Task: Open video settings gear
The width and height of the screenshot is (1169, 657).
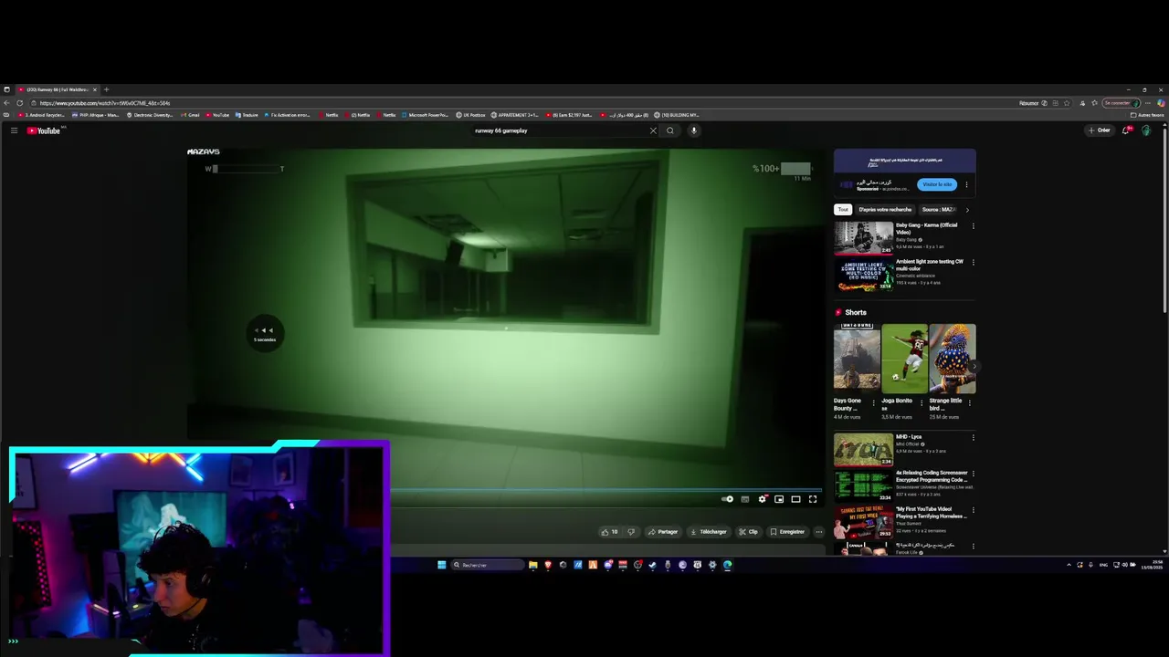Action: click(762, 499)
